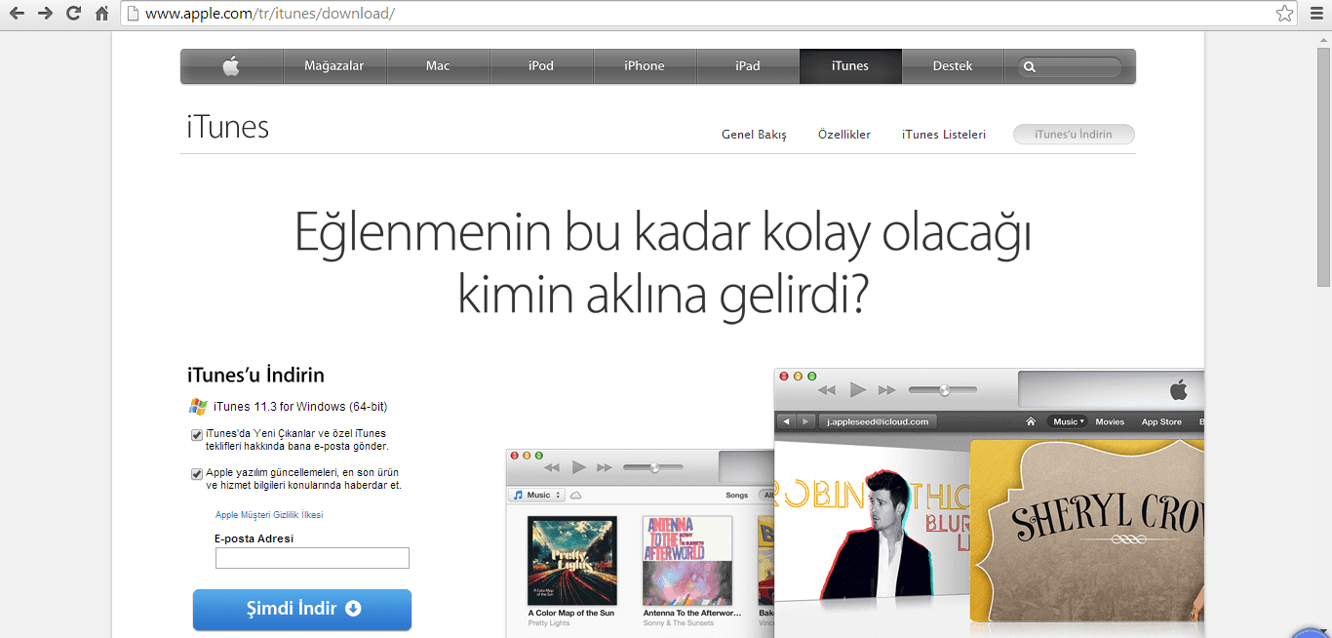Click the volume slider in the front iTunes window
The width and height of the screenshot is (1332, 638).
[943, 390]
